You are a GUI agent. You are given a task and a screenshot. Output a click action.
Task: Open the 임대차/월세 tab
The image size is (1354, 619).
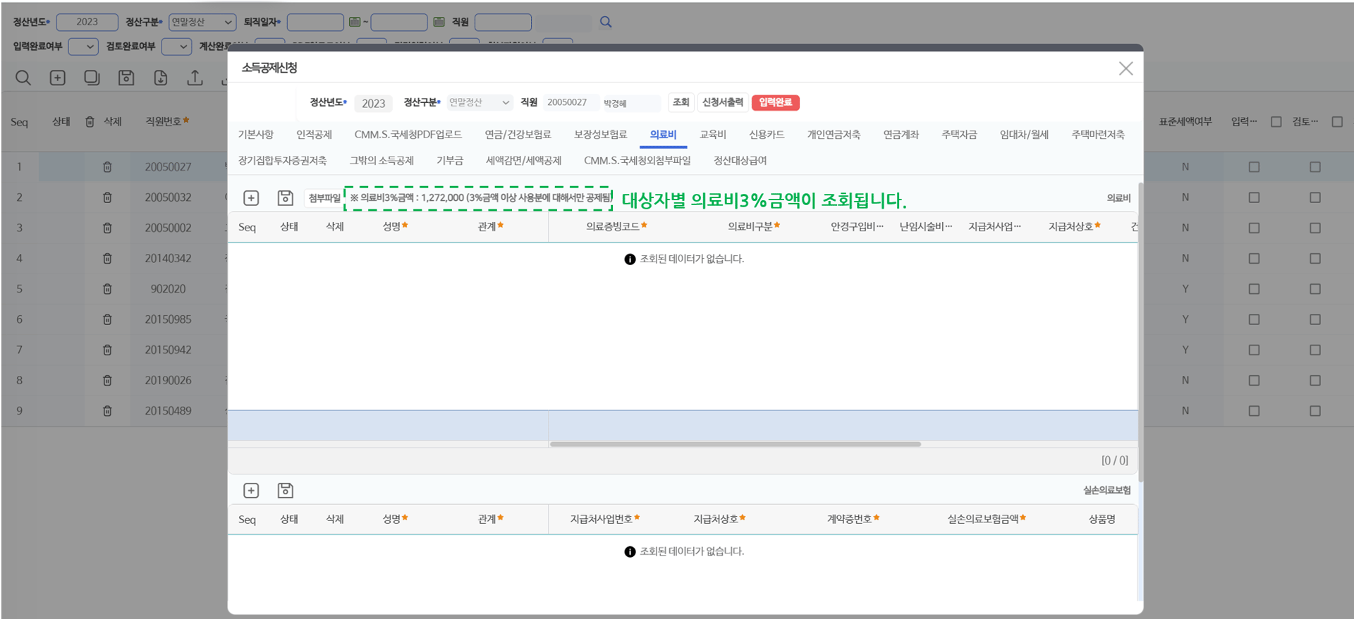(x=1024, y=135)
